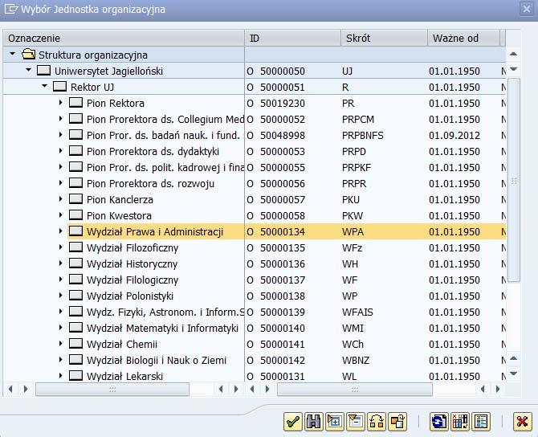
Task: Click the rightmost horizontal scroll right arrow
Action: pyautogui.click(x=498, y=389)
